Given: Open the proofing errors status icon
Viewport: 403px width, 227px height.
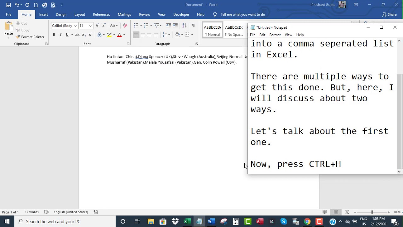Looking at the screenshot, I should click(46, 212).
